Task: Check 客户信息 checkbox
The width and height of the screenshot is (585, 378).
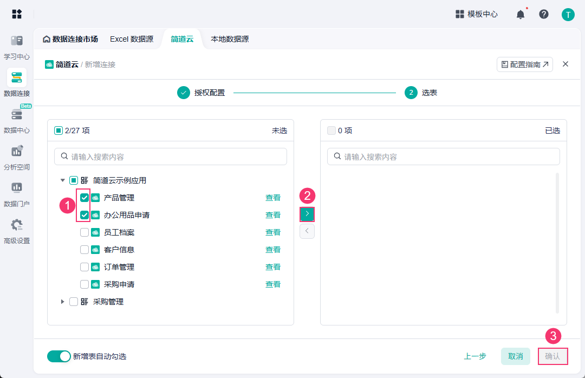Action: pos(84,250)
